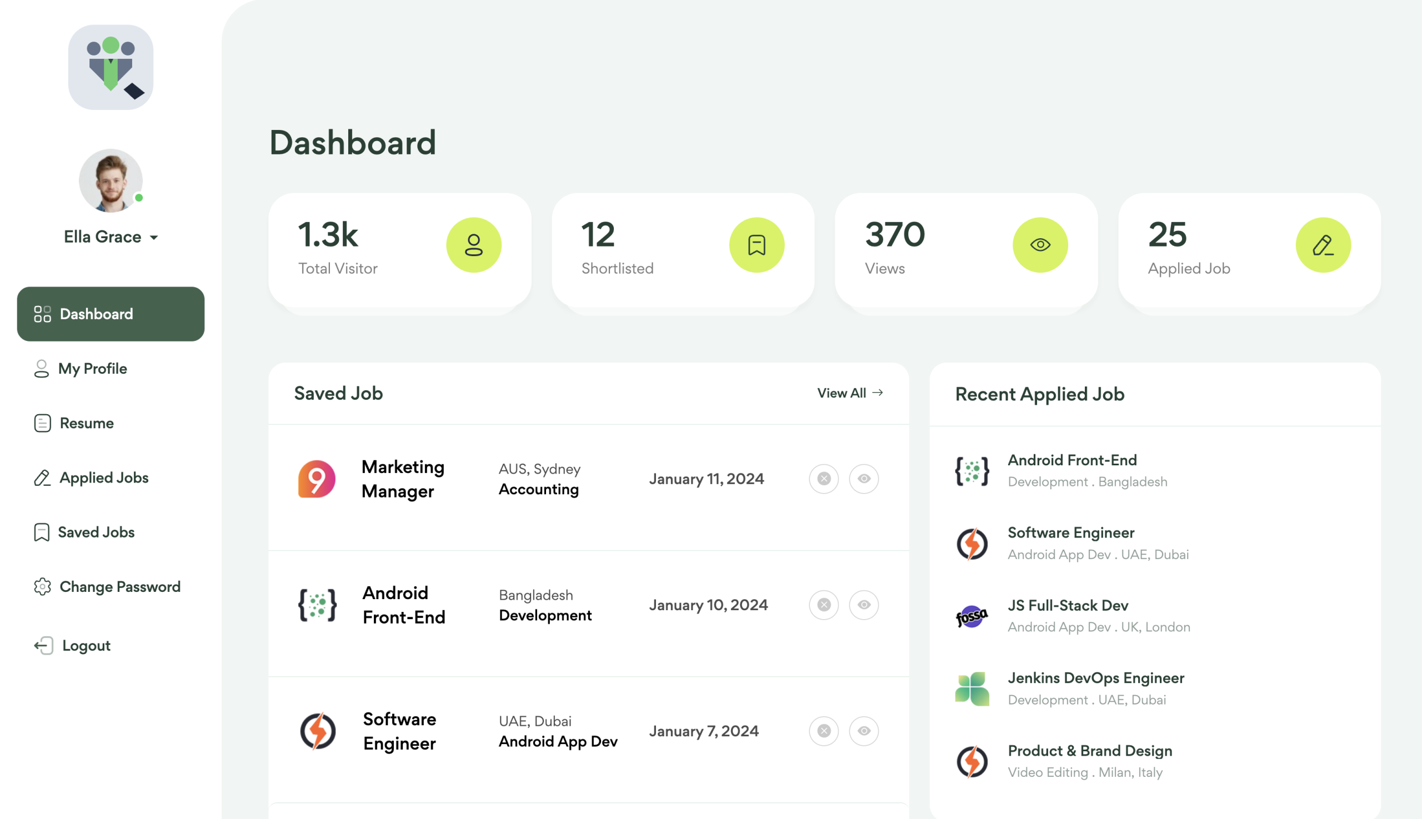Remove saved Android Front-End job
The image size is (1422, 819).
point(823,605)
